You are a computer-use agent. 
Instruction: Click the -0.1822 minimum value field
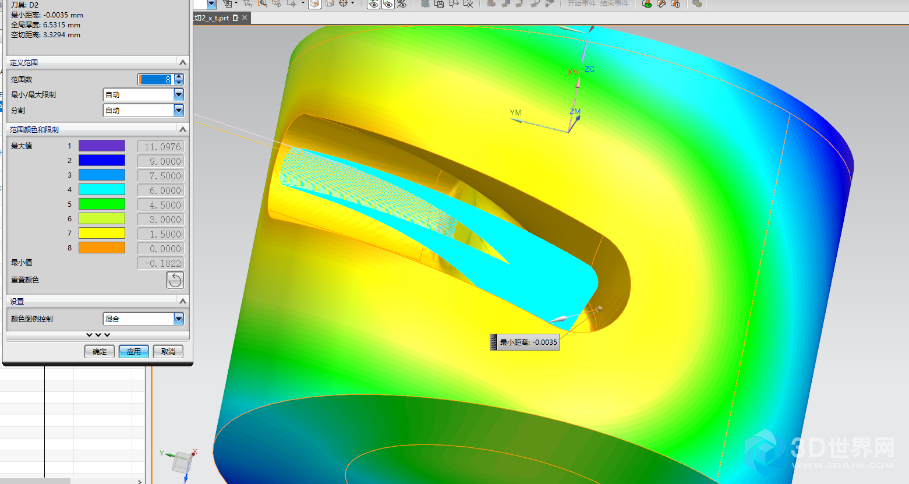pos(161,263)
